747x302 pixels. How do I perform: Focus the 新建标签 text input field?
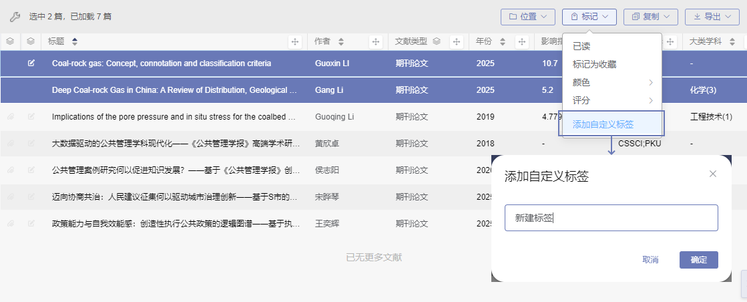(611, 218)
